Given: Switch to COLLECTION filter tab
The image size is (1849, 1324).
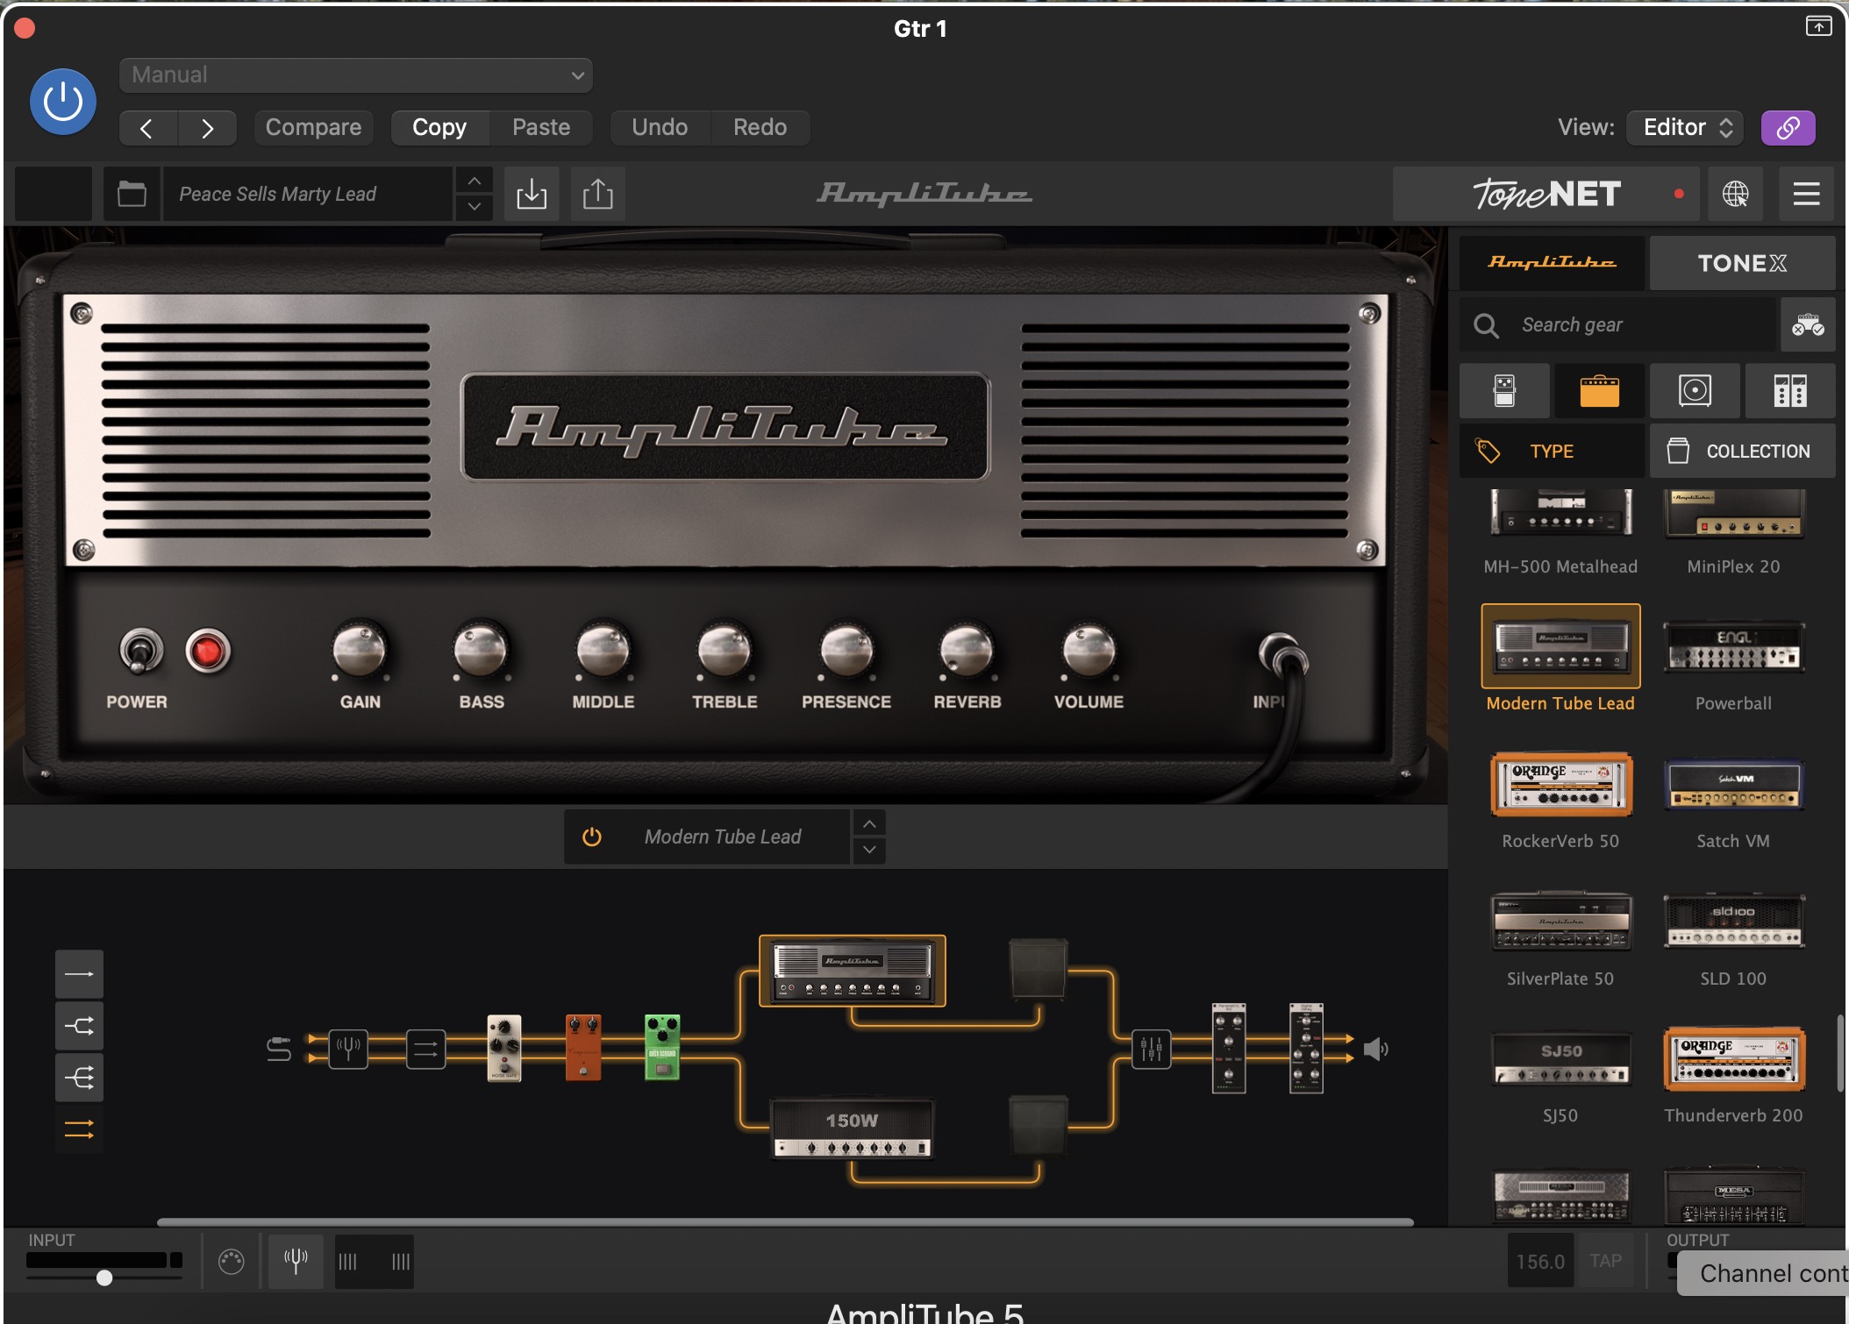Looking at the screenshot, I should coord(1742,452).
